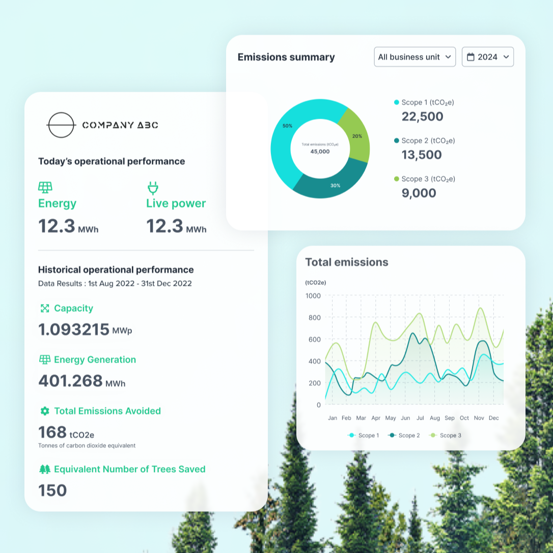Click the Scope 2 (tCO2e) teal legend dot

[x=396, y=141]
